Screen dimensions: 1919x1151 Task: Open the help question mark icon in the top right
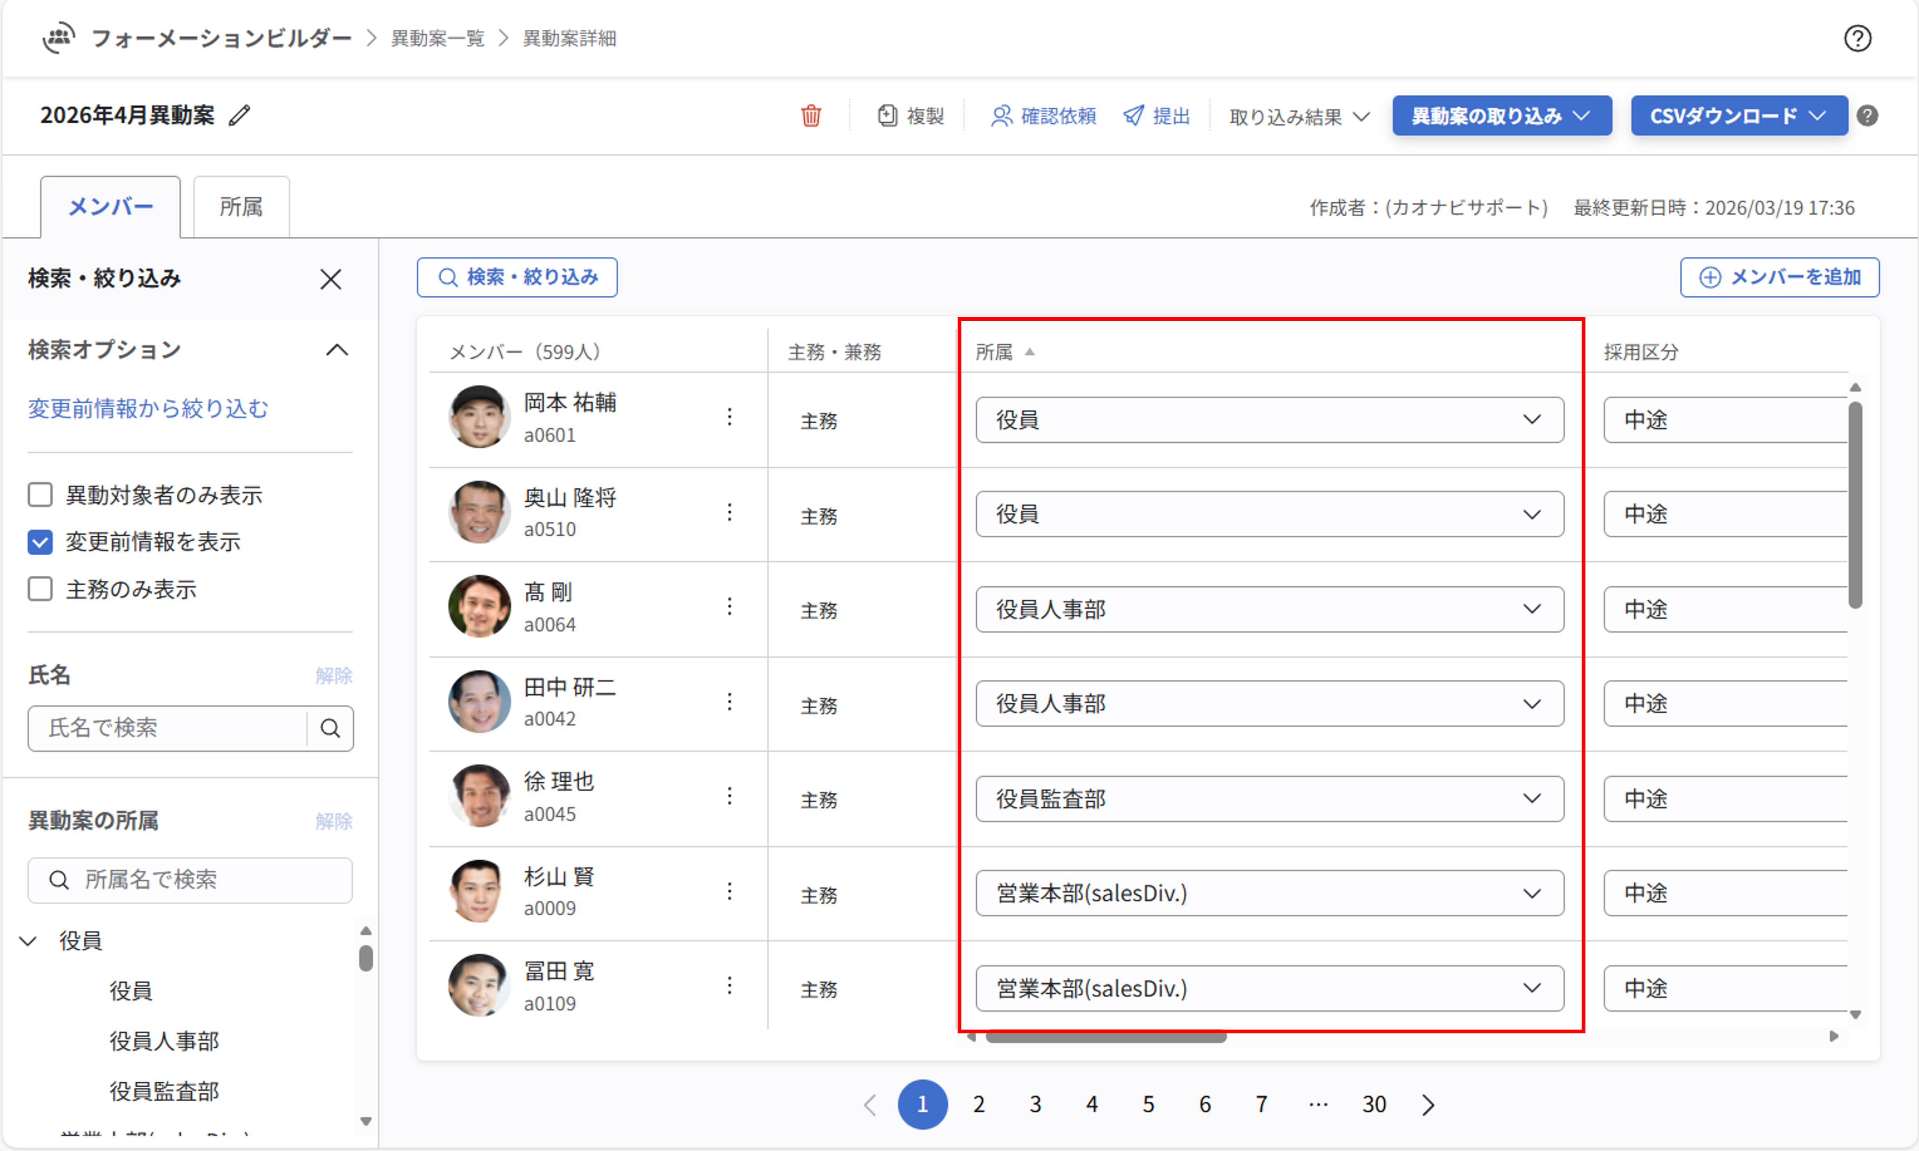[x=1857, y=38]
